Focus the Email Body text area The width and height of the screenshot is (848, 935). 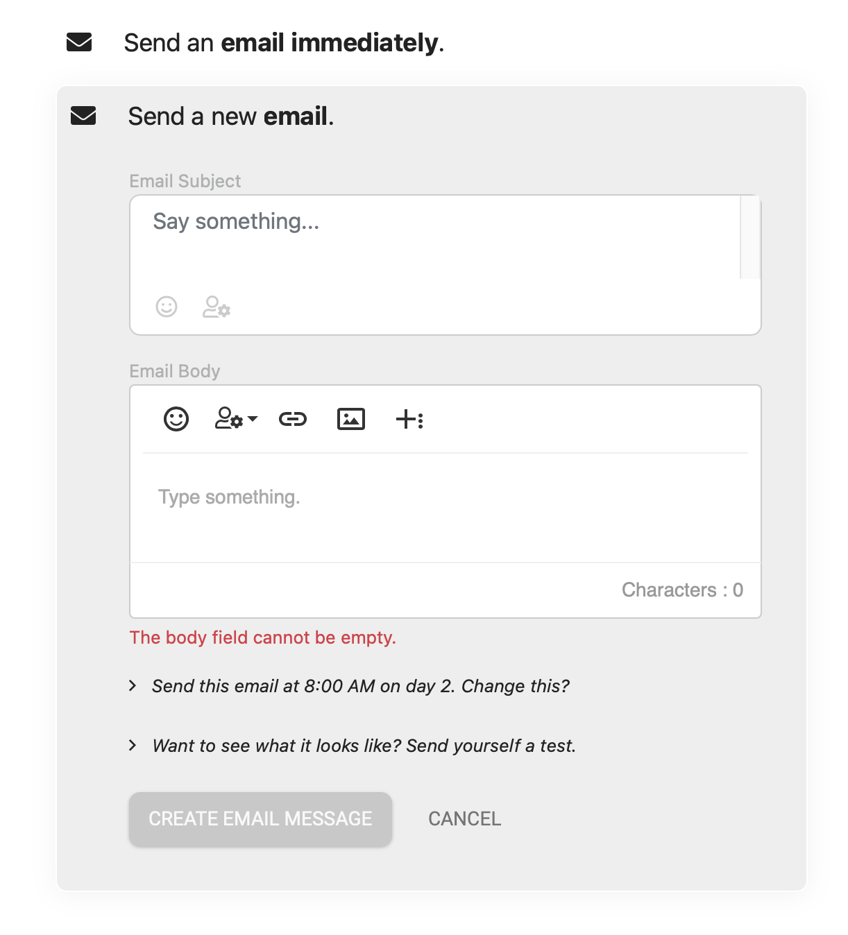click(446, 508)
